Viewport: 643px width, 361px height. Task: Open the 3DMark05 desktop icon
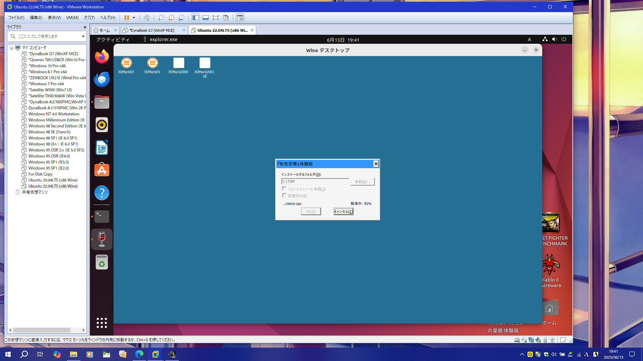click(x=152, y=66)
